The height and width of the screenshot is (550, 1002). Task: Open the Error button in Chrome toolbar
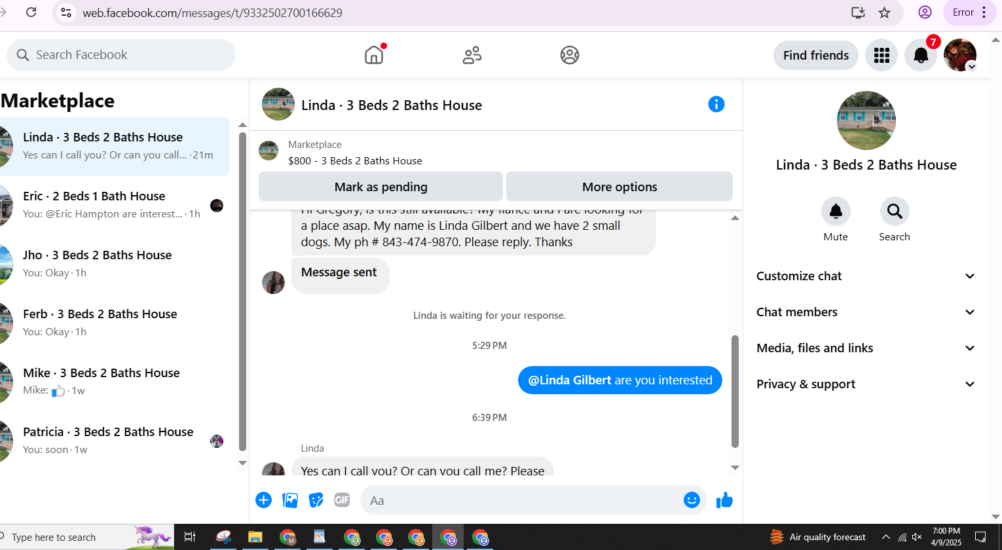coord(969,12)
